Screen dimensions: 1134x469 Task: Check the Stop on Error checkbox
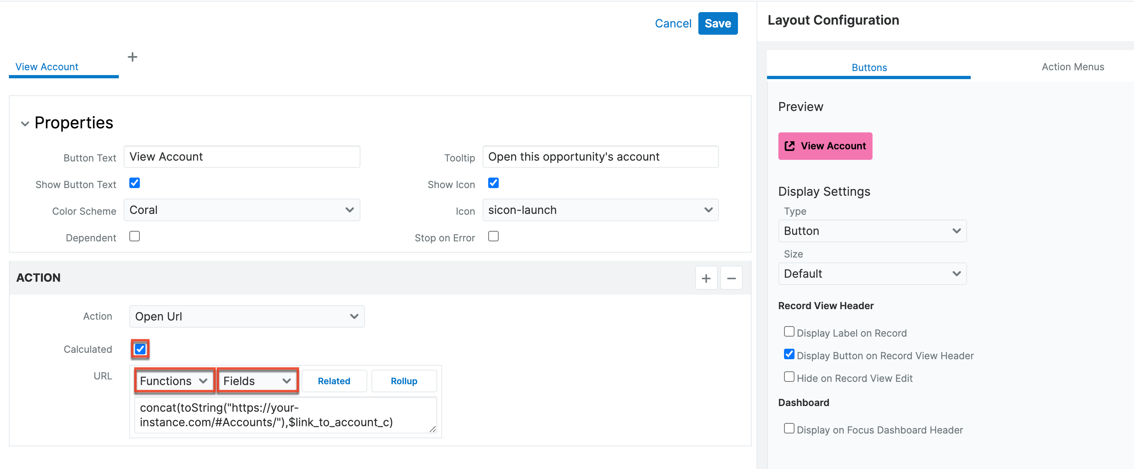click(x=493, y=236)
